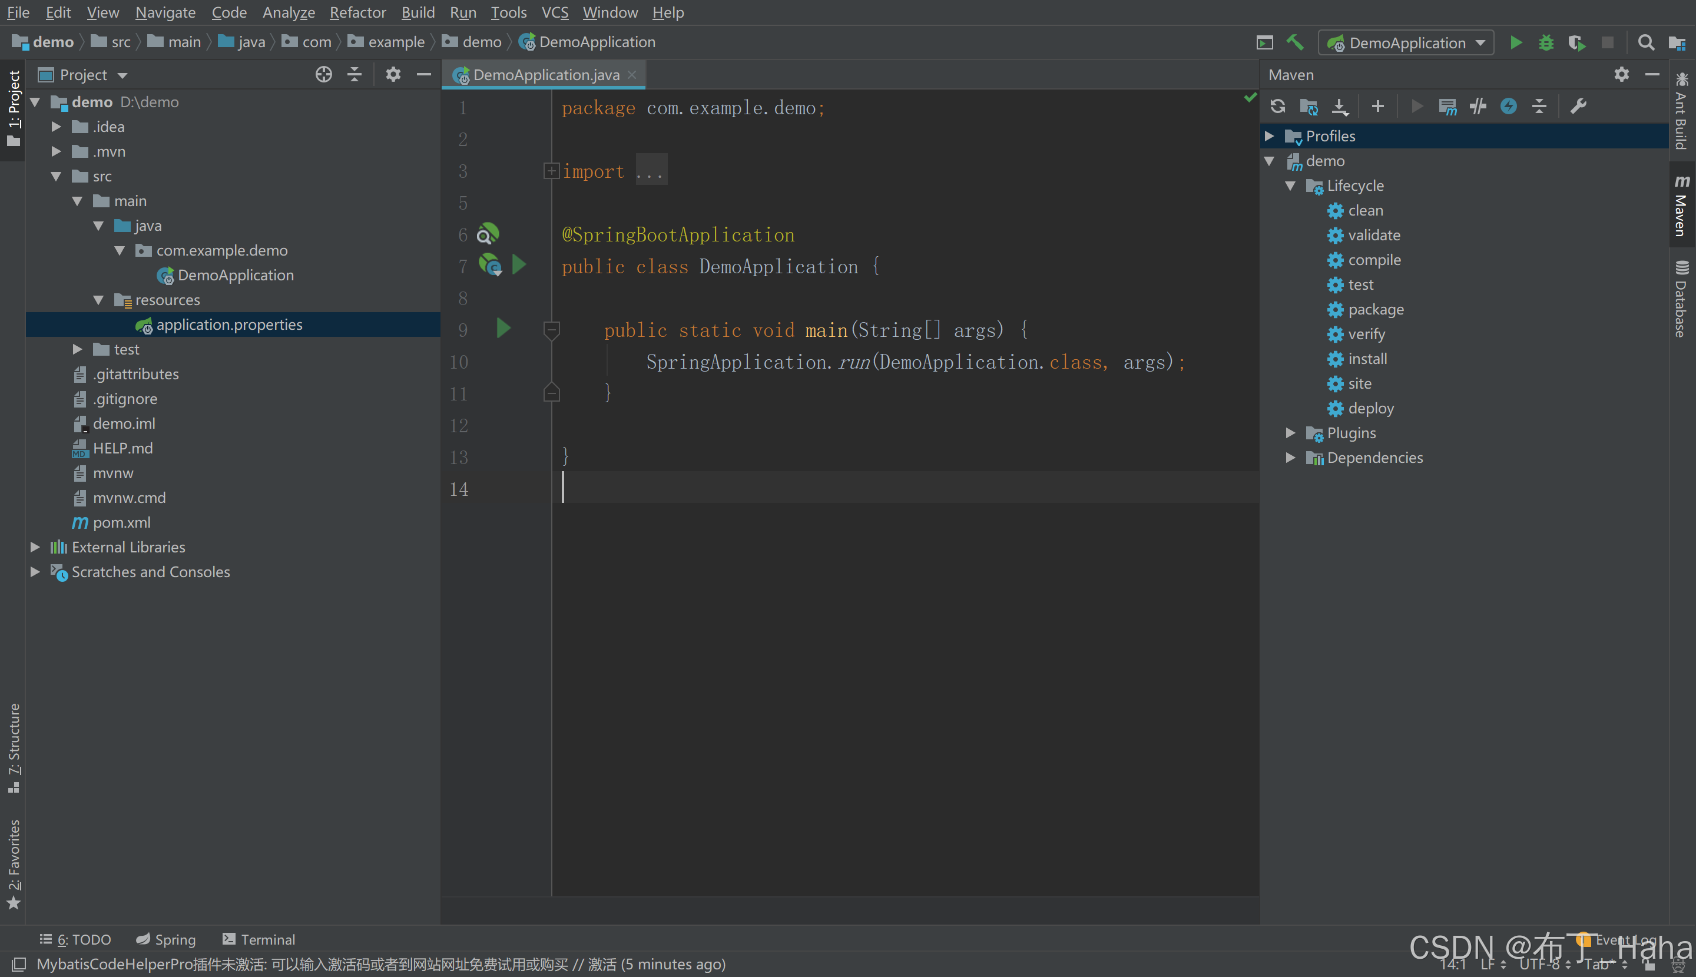Open the Refactor menu
This screenshot has height=977, width=1696.
tap(357, 12)
